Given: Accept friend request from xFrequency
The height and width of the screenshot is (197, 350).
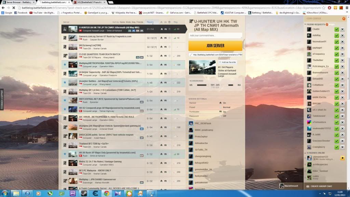Looking at the screenshot, I should point(337,54).
